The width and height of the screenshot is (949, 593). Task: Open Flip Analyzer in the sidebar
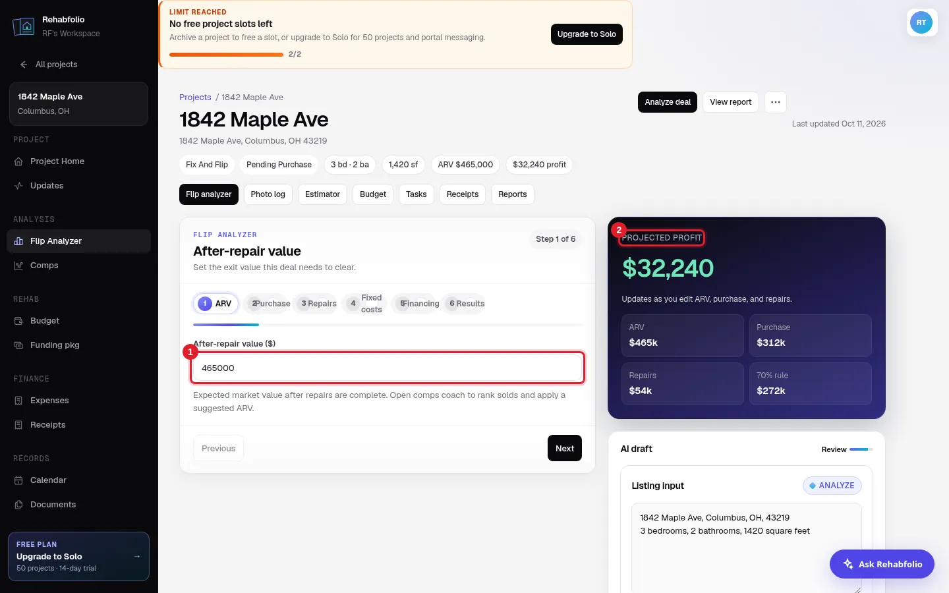pos(78,241)
